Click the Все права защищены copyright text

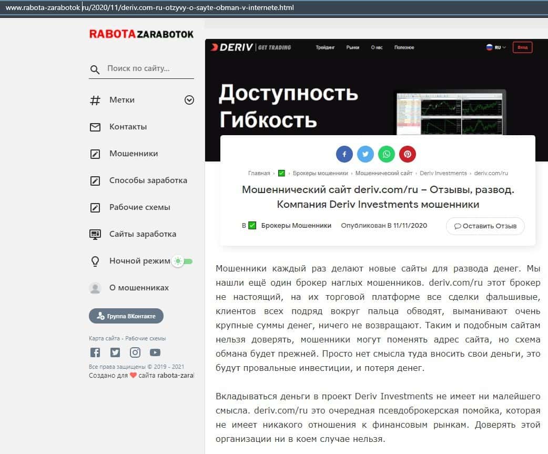tap(136, 367)
